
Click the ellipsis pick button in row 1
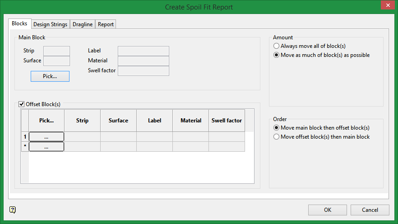(x=46, y=136)
